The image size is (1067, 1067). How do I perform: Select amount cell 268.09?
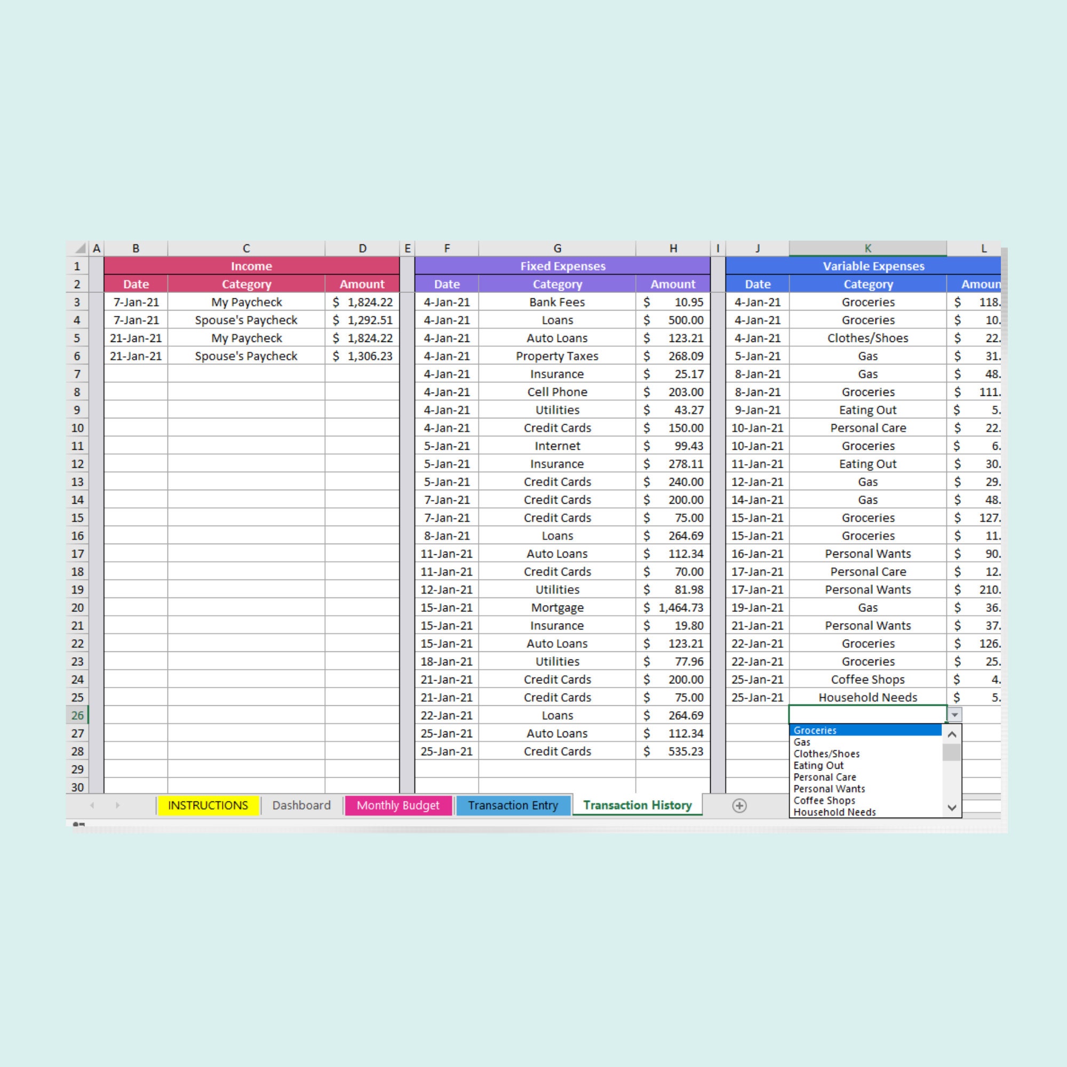point(673,356)
